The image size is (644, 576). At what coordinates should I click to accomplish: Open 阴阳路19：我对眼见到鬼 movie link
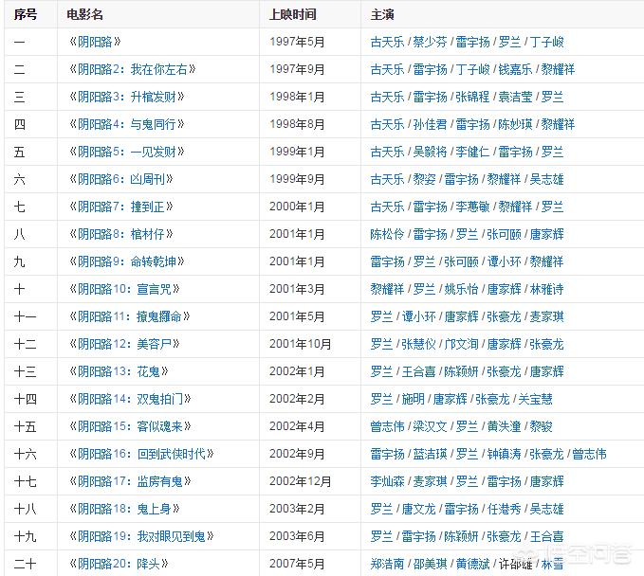pyautogui.click(x=141, y=536)
